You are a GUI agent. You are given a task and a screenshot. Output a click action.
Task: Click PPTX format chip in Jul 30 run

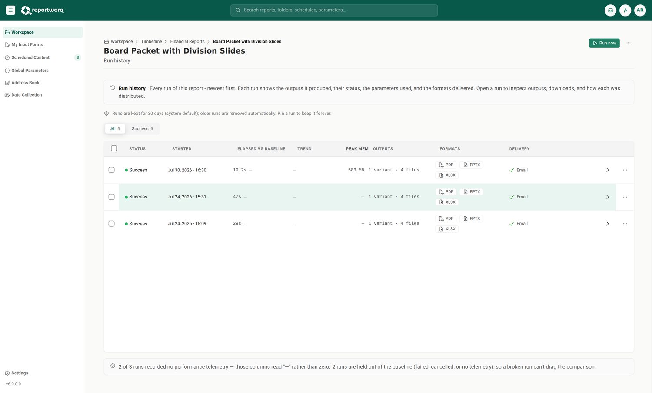coord(471,165)
